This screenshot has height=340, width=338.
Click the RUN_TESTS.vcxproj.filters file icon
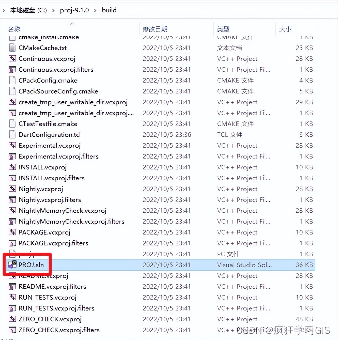tap(12, 308)
